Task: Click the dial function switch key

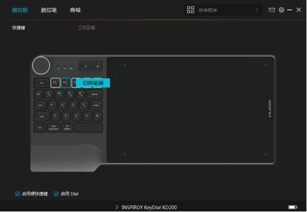Action: tap(85, 66)
